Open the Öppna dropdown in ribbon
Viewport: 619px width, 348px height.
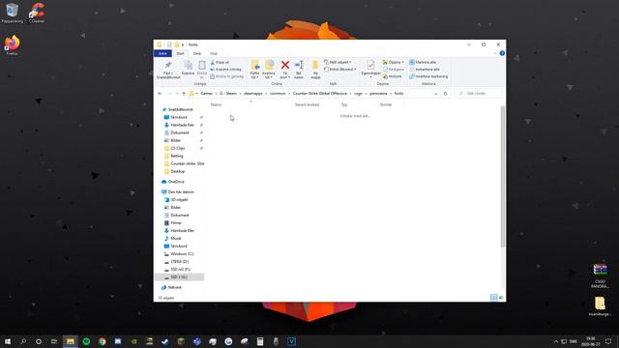pos(393,62)
